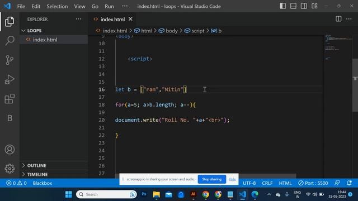Screen dimensions: 358x201
Task: Click index.html in the breadcrumb
Action: pos(115,31)
